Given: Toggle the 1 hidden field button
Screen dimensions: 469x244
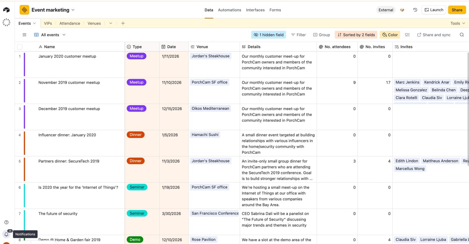Looking at the screenshot, I should tap(269, 35).
